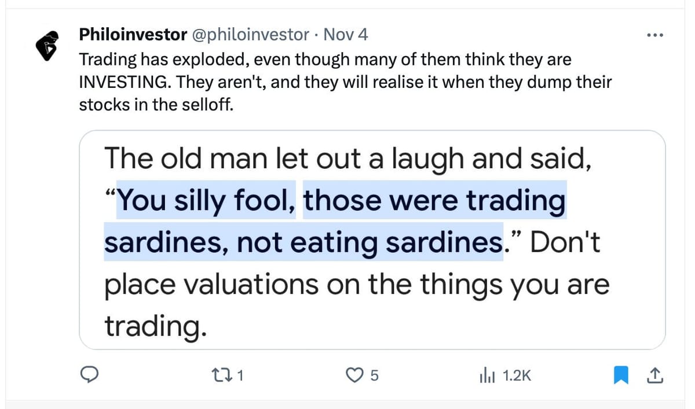Image resolution: width=695 pixels, height=409 pixels.
Task: Click the 1.2K views count
Action: click(517, 376)
